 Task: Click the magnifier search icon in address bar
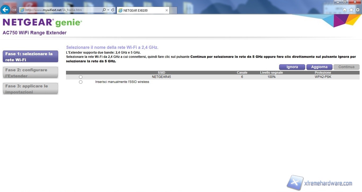104,10
